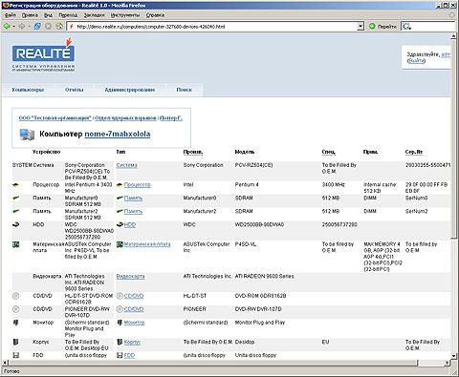Select the DVD-RW DVR-107D model cell

coord(258,309)
